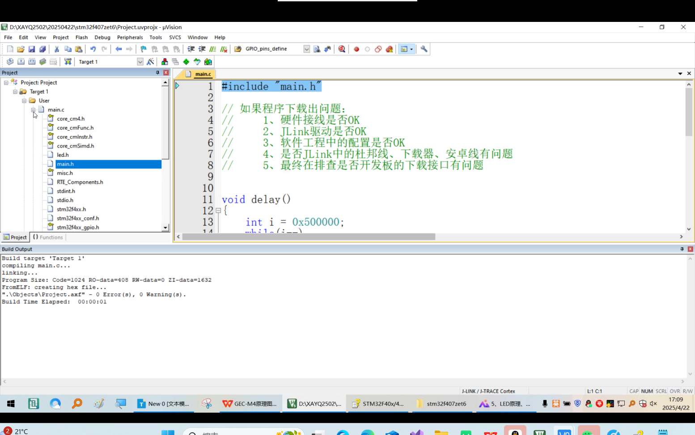Toggle the Window Manager layout icon
This screenshot has height=435, width=695.
[x=405, y=49]
